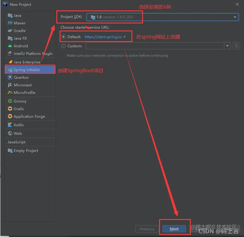The height and width of the screenshot is (237, 244).
Task: Click the Gradle elephant icon
Action: [10, 31]
